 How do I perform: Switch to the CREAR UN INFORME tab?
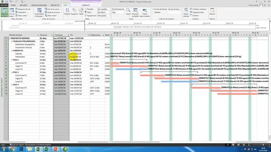(x=39, y=5)
